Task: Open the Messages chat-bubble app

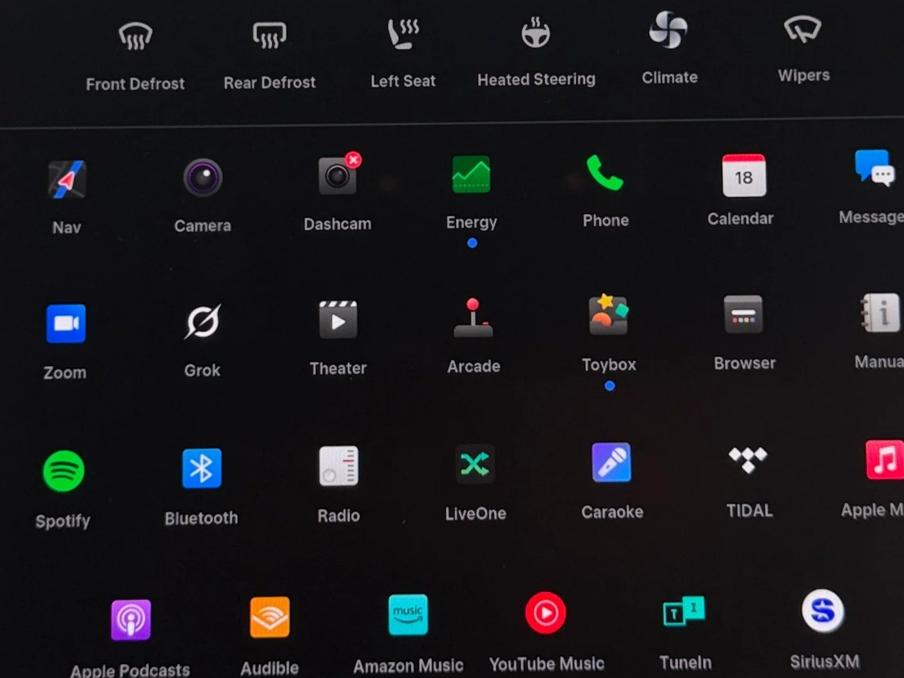Action: point(875,168)
